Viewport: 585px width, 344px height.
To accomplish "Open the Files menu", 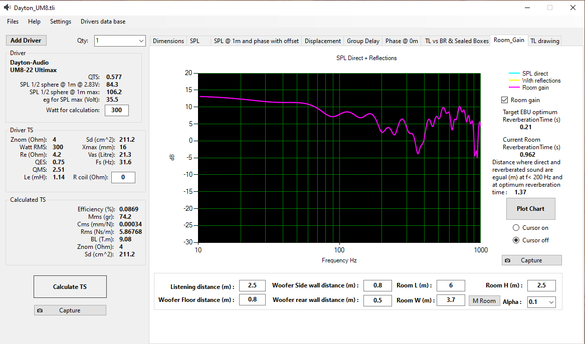I will click(13, 22).
